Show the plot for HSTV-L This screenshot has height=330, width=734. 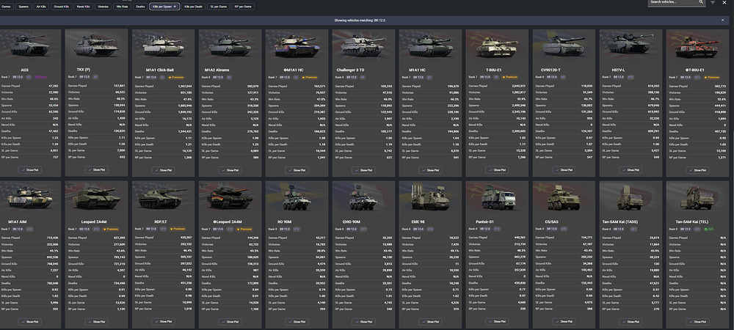point(631,170)
